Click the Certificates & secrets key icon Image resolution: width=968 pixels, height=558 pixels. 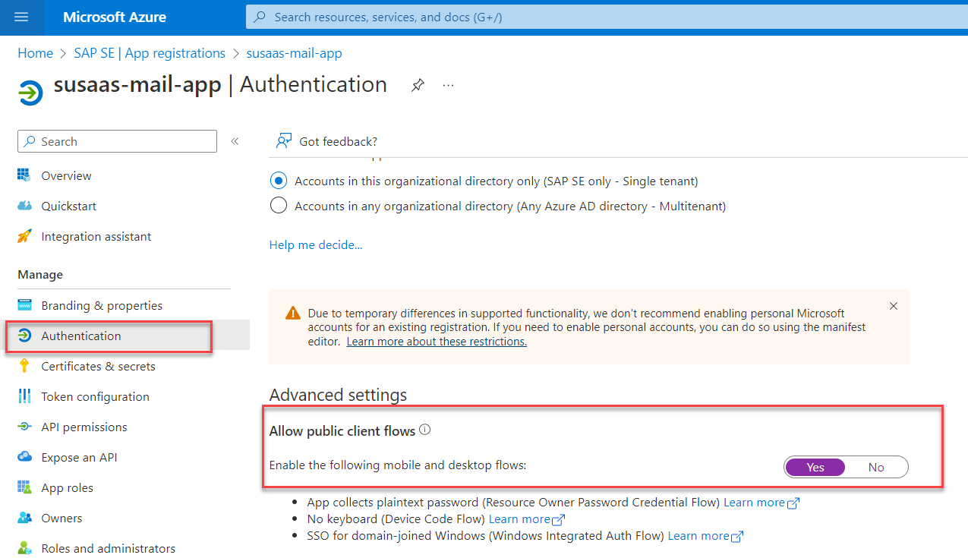pyautogui.click(x=25, y=366)
